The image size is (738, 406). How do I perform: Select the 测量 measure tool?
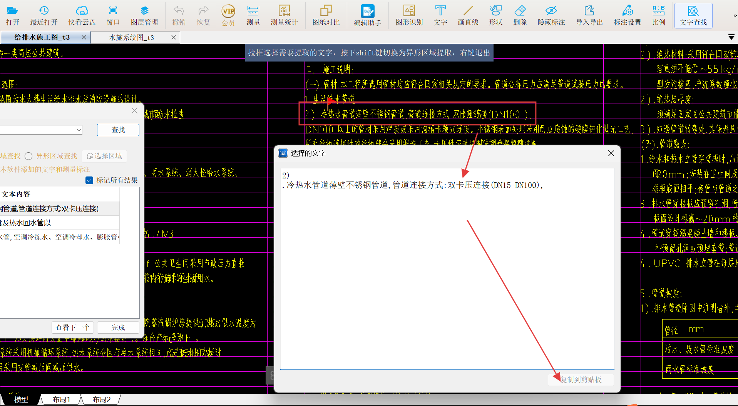pyautogui.click(x=253, y=15)
